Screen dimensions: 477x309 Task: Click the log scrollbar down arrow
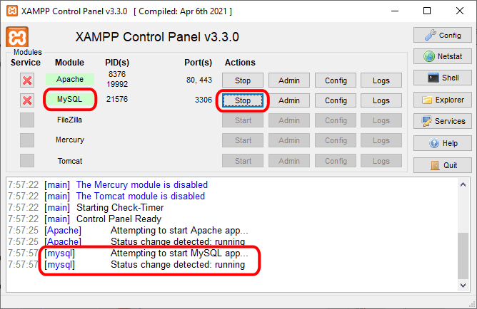point(463,285)
